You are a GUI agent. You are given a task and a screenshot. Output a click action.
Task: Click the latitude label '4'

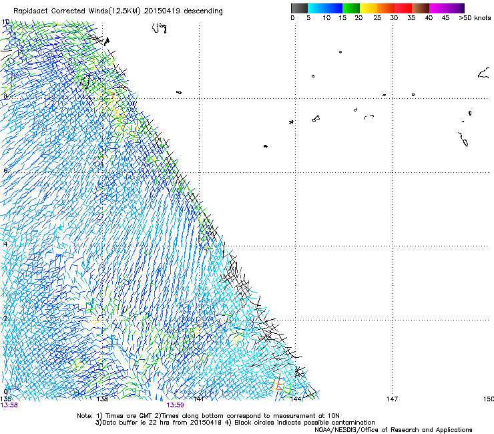point(5,244)
